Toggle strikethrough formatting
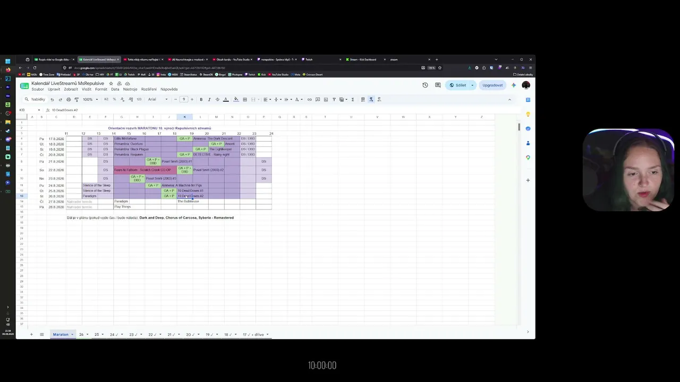The width and height of the screenshot is (680, 382). [x=217, y=99]
